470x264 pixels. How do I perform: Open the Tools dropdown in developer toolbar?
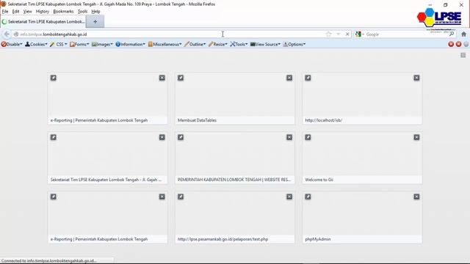coord(239,44)
